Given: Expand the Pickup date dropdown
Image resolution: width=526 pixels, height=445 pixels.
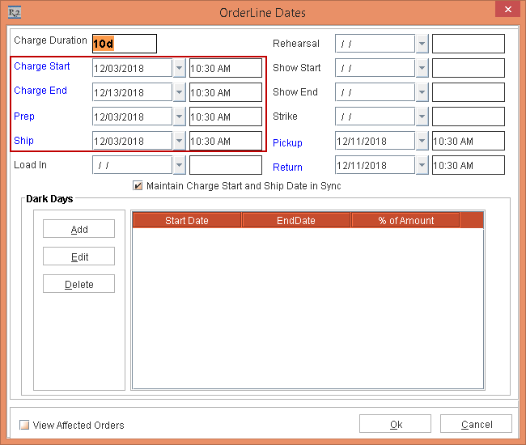Looking at the screenshot, I should 422,141.
